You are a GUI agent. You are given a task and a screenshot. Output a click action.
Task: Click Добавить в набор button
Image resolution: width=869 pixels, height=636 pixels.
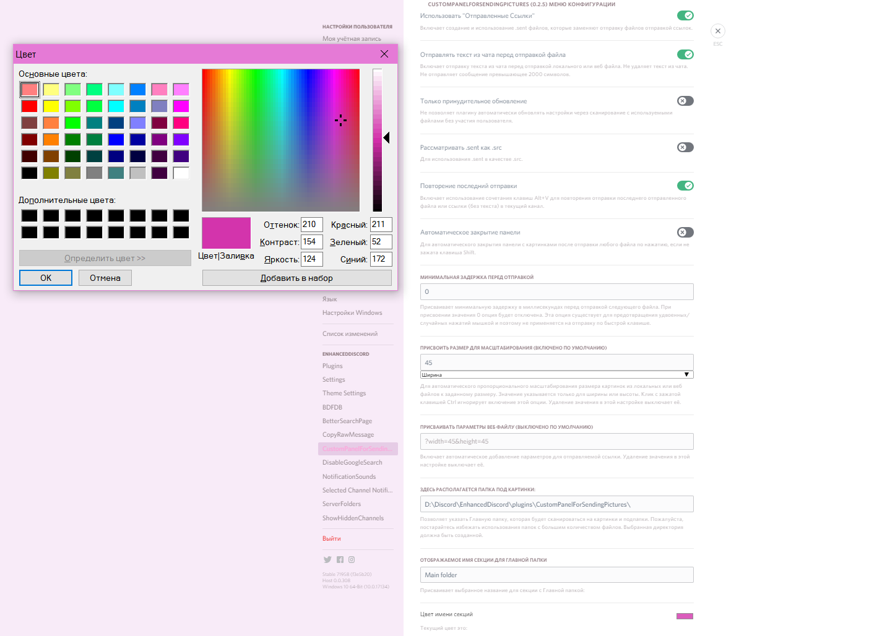click(296, 278)
